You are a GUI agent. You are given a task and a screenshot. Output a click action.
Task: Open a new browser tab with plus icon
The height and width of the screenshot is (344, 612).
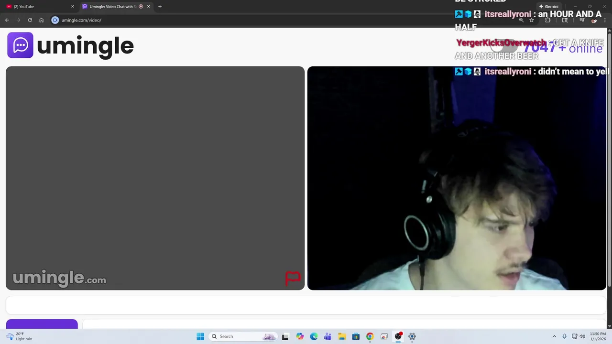[x=160, y=7]
